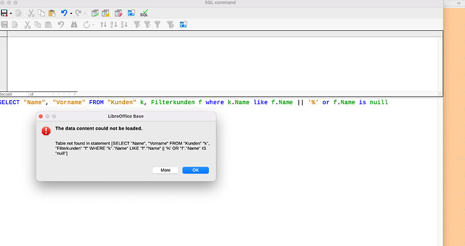Run Query with the green check icon

tap(95, 13)
